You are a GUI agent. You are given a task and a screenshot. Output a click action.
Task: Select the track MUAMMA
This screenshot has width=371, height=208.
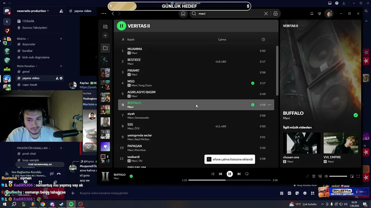click(135, 49)
